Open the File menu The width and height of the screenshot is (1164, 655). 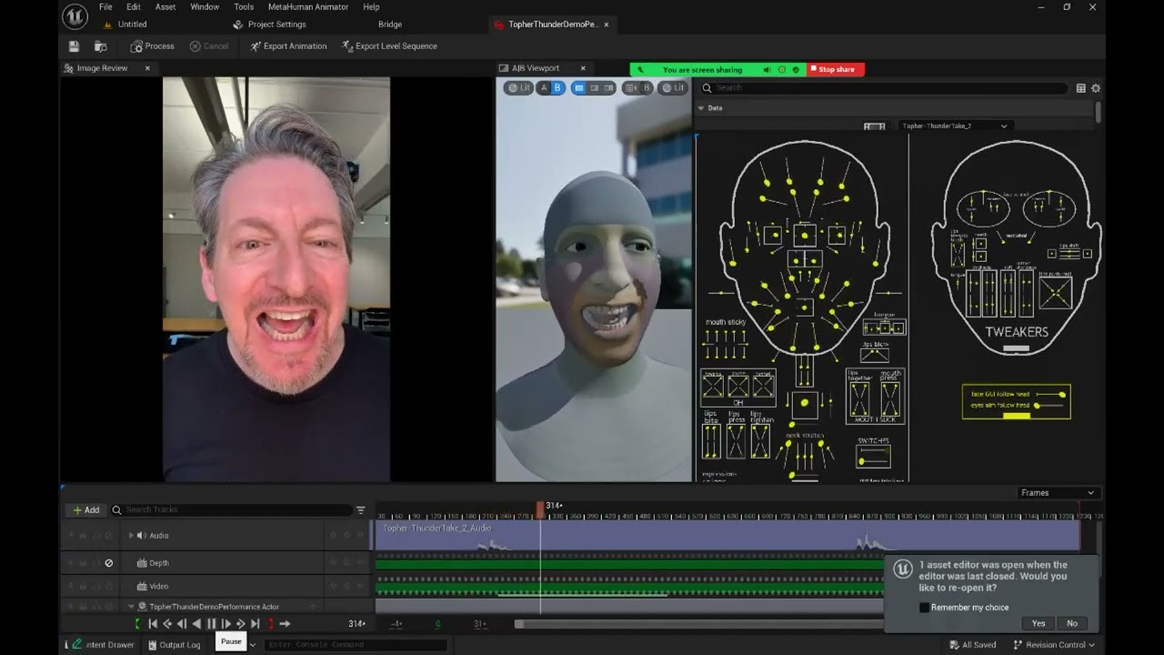pyautogui.click(x=105, y=7)
